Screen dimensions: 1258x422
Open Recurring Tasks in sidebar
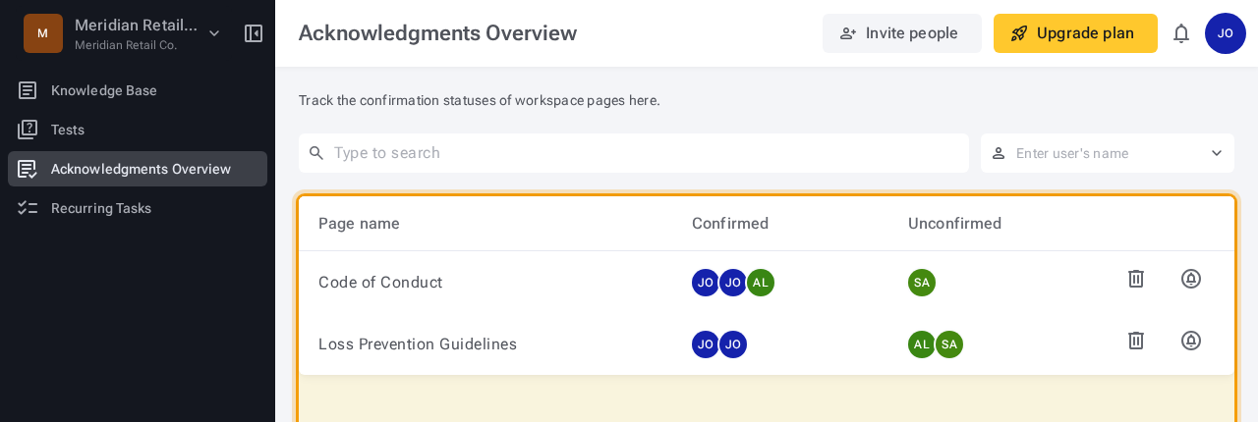(x=138, y=208)
